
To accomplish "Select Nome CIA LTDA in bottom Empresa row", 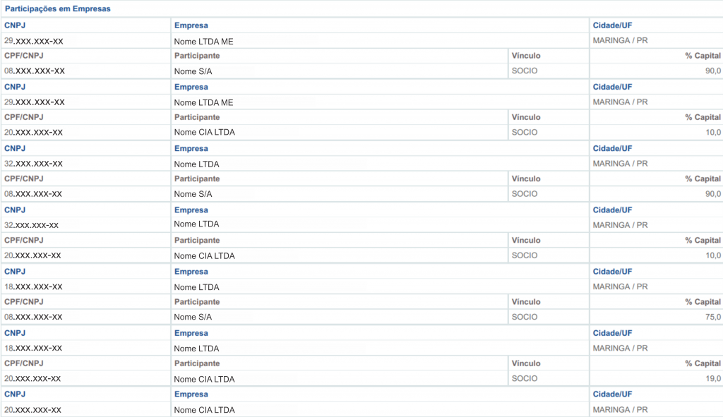I will click(x=204, y=410).
